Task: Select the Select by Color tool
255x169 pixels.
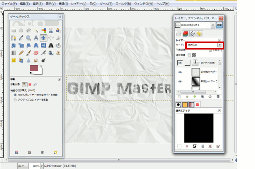Action: pos(43,31)
